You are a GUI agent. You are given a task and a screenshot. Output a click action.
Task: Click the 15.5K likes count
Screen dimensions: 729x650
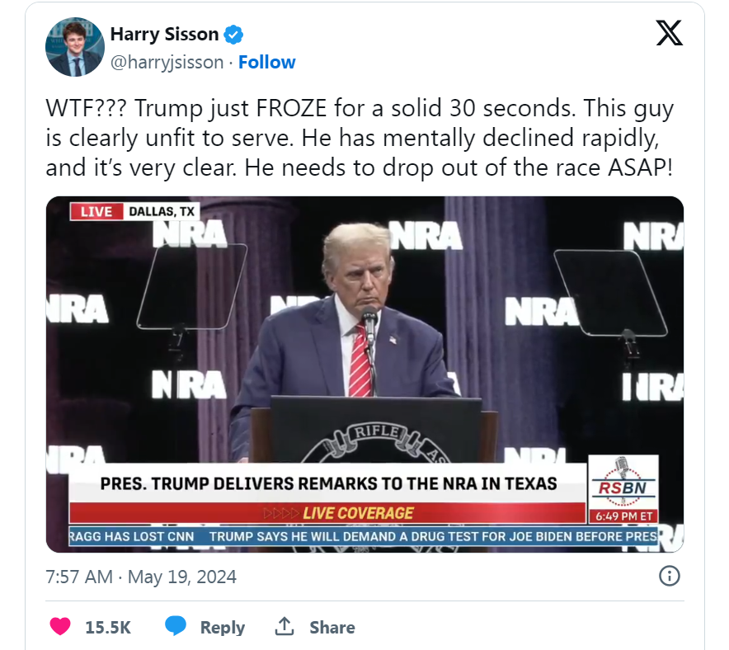[x=108, y=628]
